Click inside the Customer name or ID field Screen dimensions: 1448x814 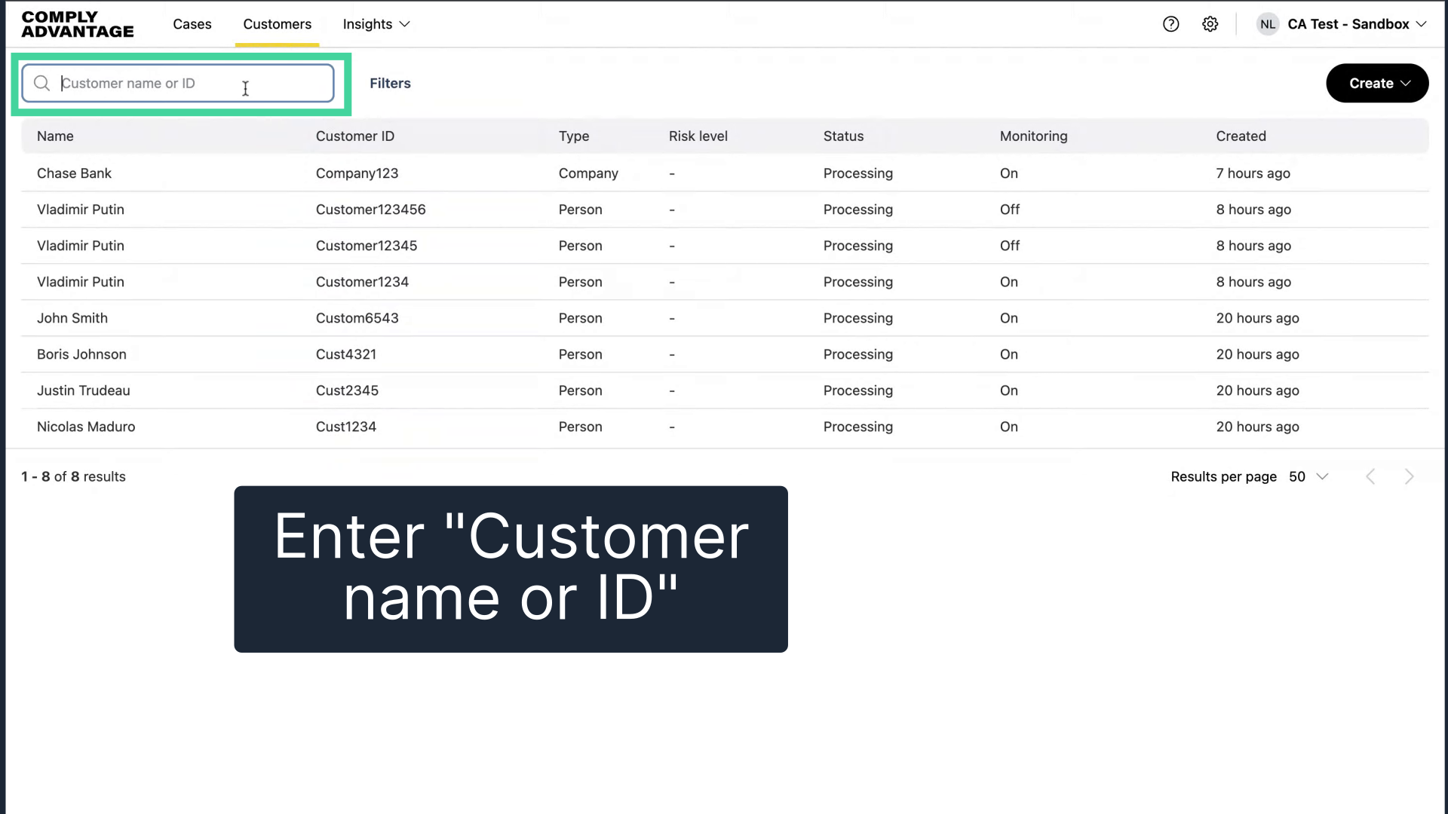(x=179, y=83)
